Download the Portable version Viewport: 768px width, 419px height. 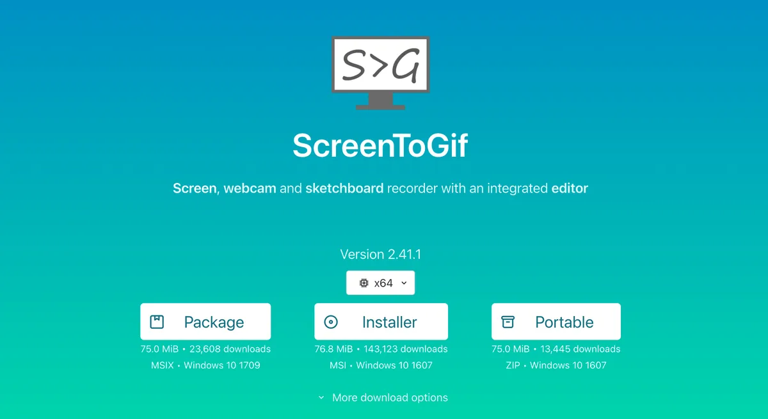coord(556,322)
